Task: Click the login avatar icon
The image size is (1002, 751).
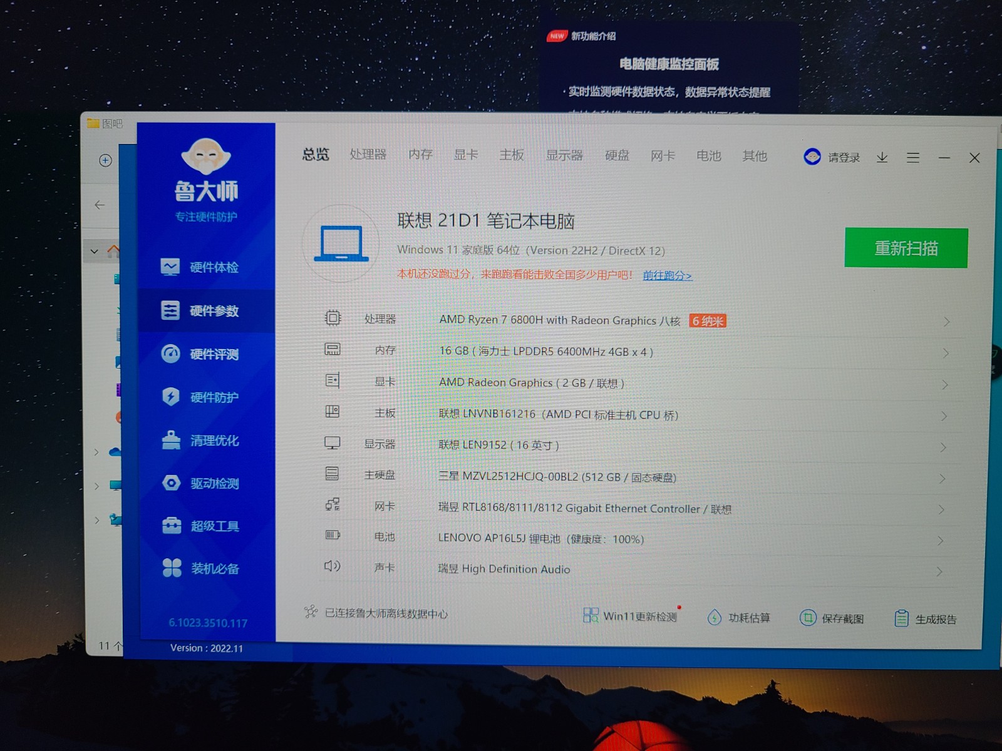Action: 812,156
